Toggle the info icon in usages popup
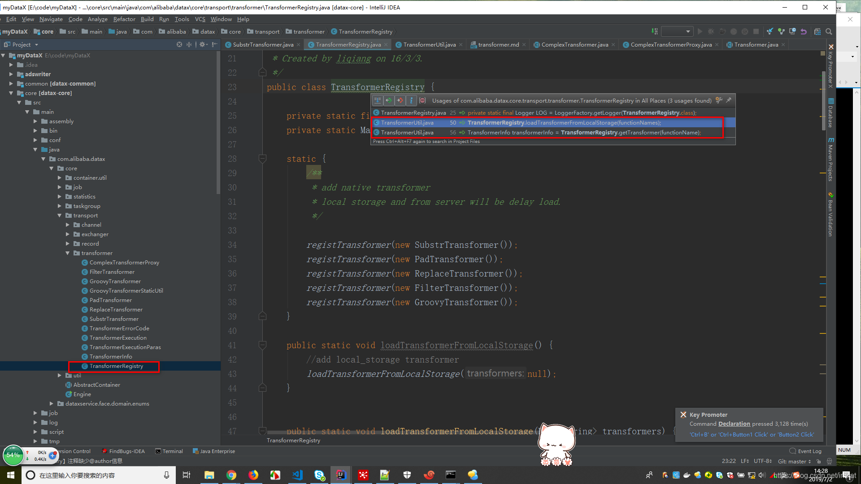Image resolution: width=861 pixels, height=484 pixels. tap(411, 100)
